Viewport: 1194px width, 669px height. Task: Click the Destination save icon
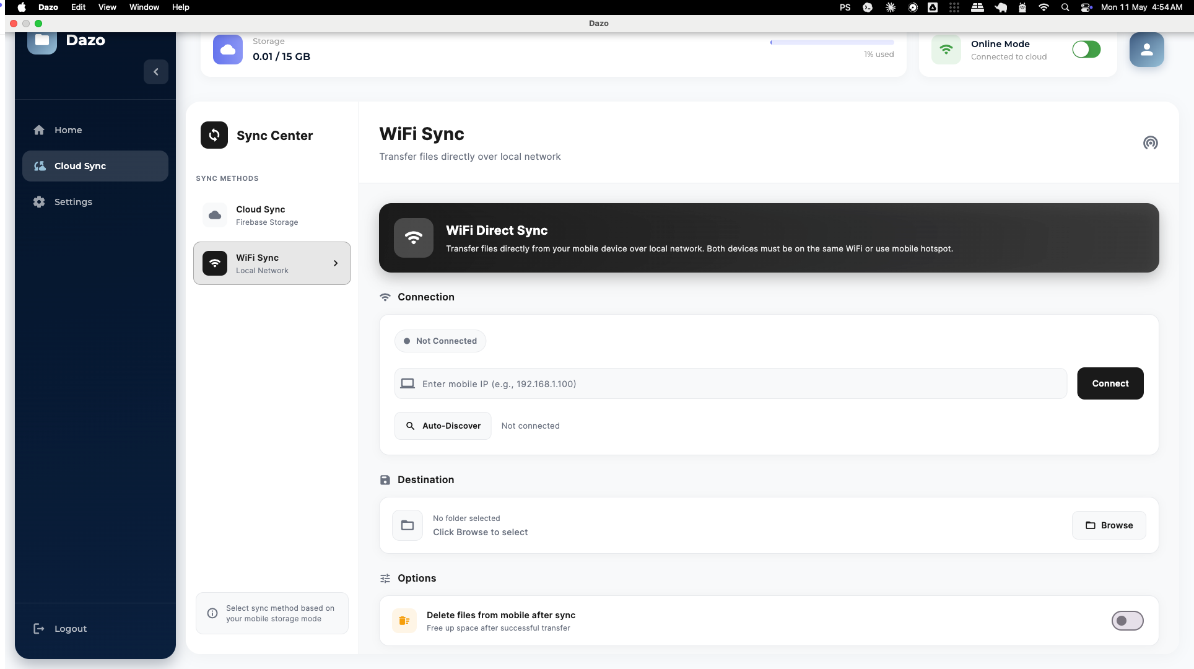(385, 480)
